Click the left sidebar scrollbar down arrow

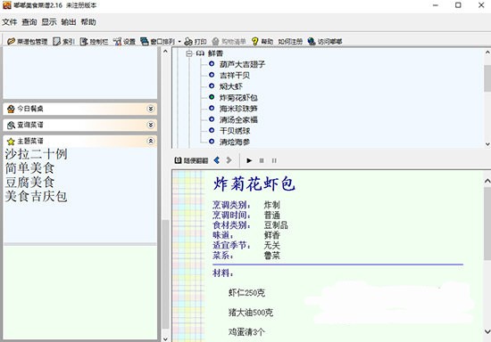pyautogui.click(x=166, y=338)
